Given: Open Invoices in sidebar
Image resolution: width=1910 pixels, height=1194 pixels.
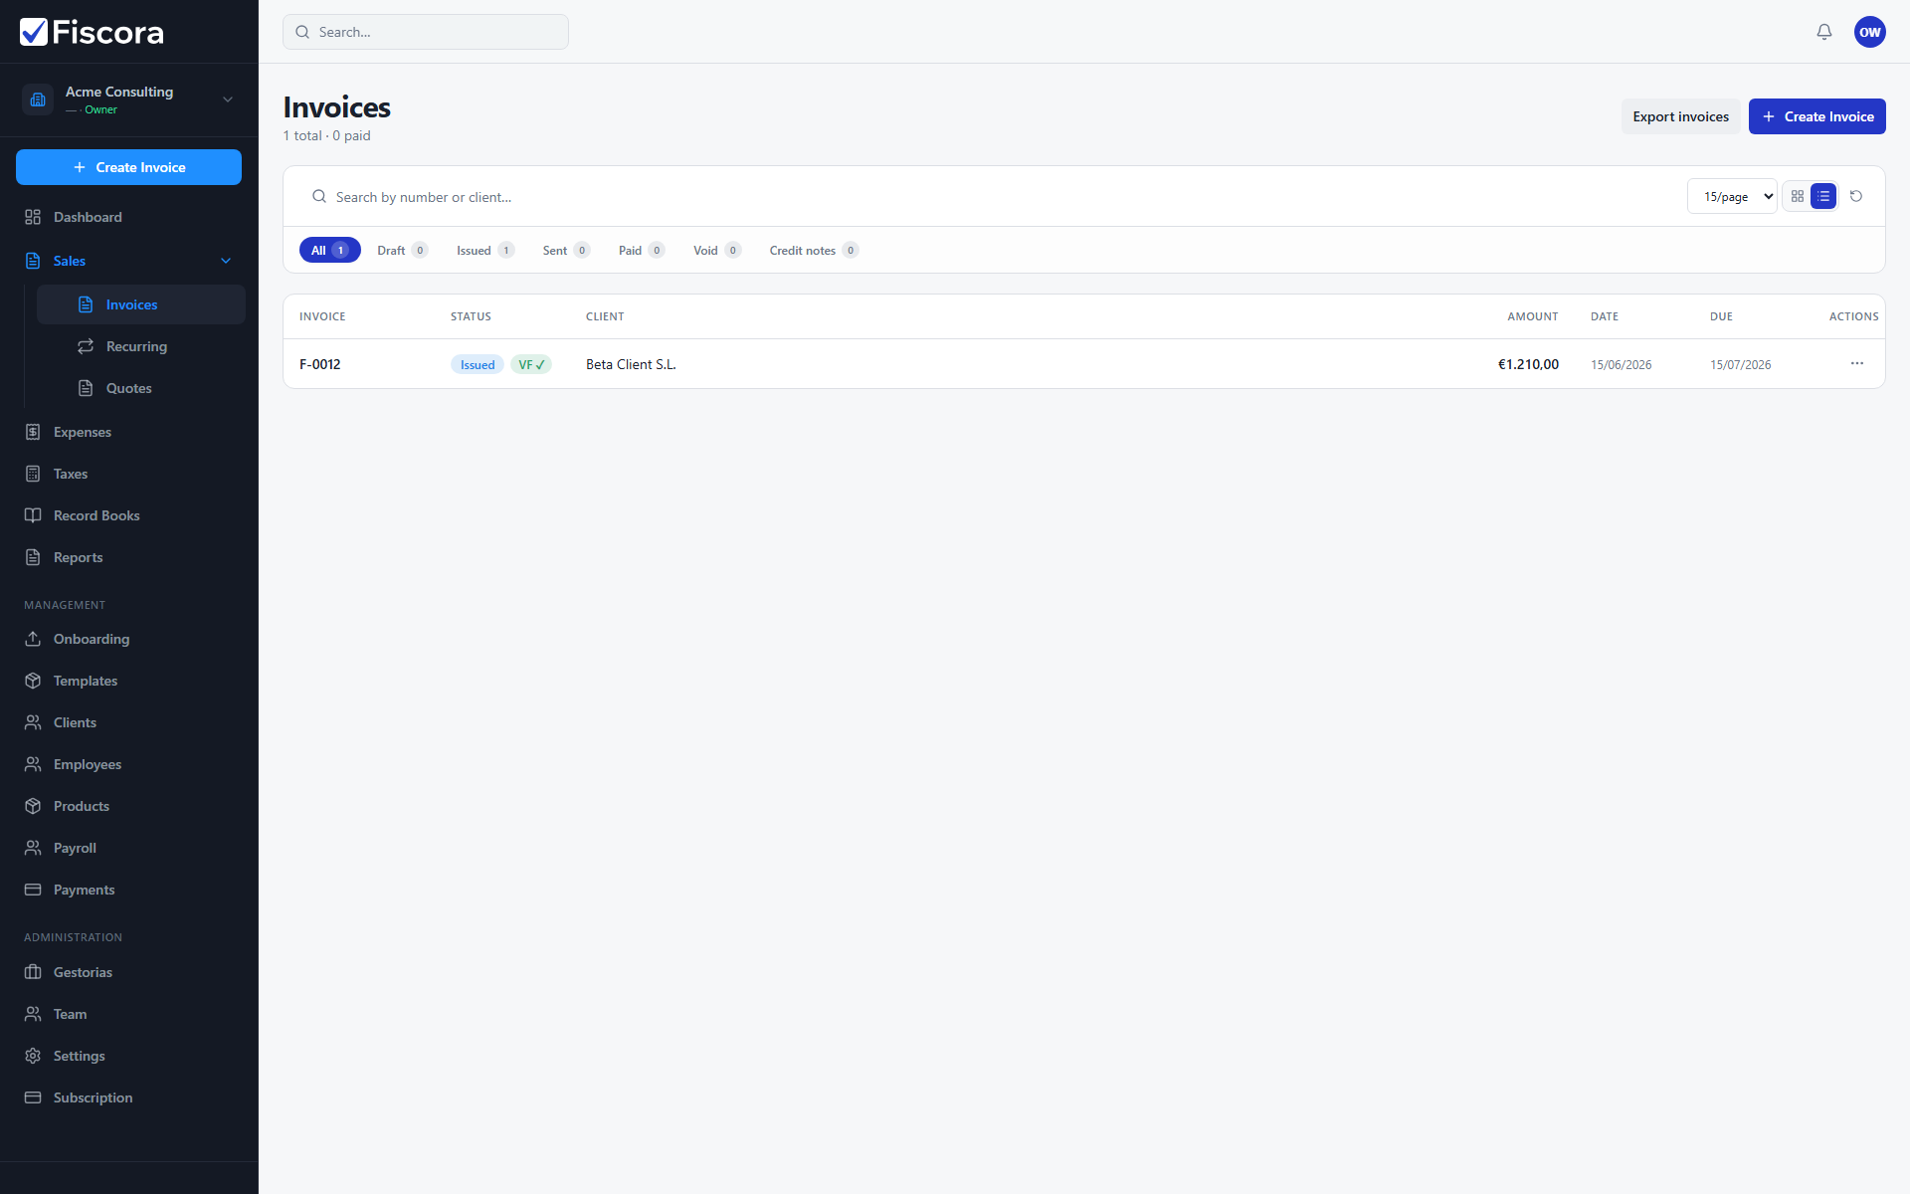Looking at the screenshot, I should pyautogui.click(x=141, y=304).
